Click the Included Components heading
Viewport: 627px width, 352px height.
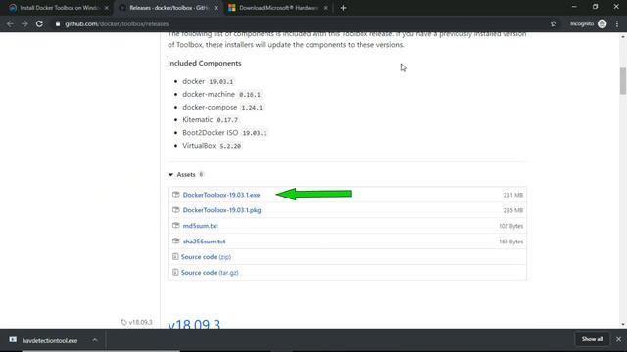[x=205, y=63]
